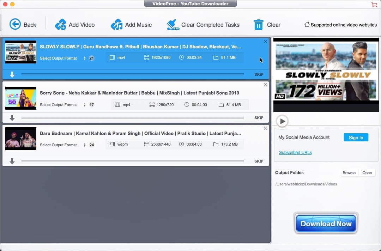Play the video preview
The image size is (381, 251).
click(282, 121)
